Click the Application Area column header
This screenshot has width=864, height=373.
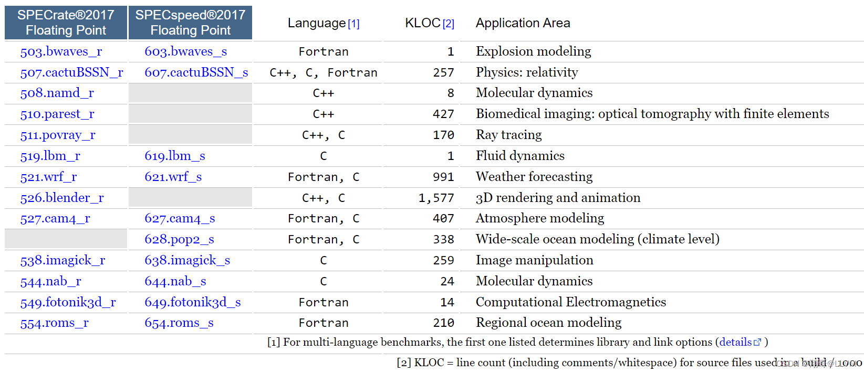[x=523, y=23]
